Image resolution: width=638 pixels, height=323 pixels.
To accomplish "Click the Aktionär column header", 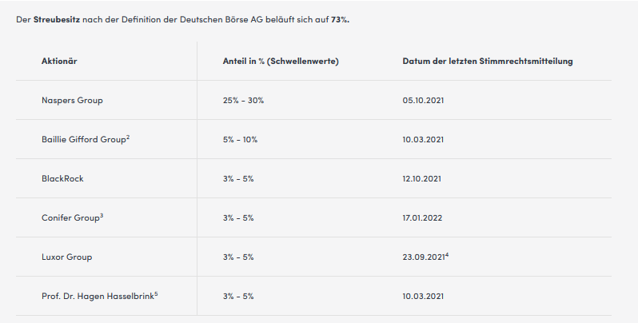I will tap(59, 62).
